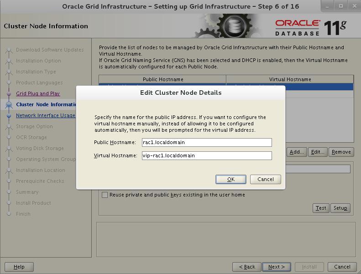Click the Finish step label

[x=23, y=214]
